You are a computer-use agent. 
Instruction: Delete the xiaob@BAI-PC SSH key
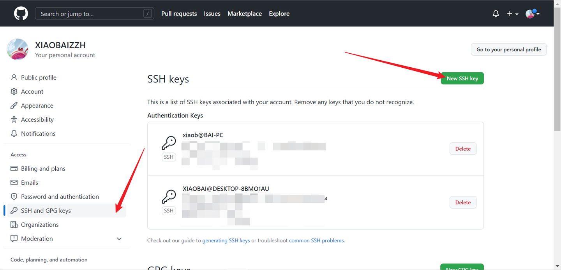coord(463,149)
